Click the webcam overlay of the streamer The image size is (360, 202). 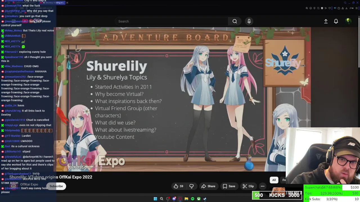click(323, 156)
